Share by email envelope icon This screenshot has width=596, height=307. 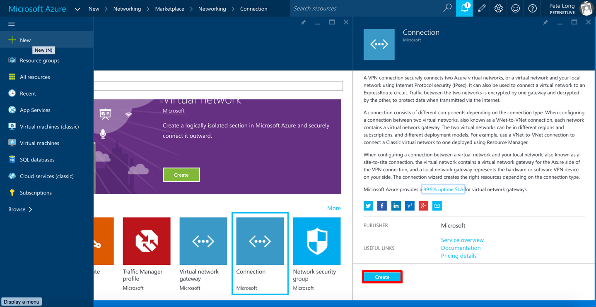(x=437, y=206)
